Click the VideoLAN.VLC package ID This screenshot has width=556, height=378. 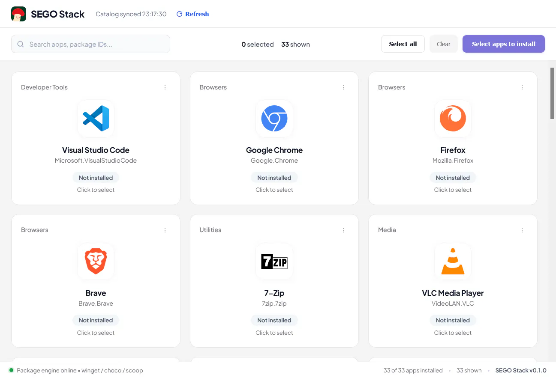453,304
